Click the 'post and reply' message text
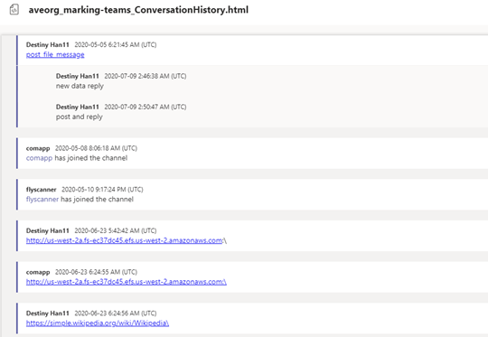 pyautogui.click(x=79, y=117)
